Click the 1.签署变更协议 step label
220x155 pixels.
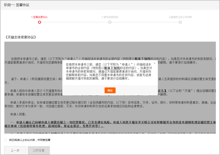pos(39,17)
